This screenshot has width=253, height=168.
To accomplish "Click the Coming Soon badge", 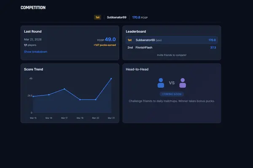I will [172, 94].
